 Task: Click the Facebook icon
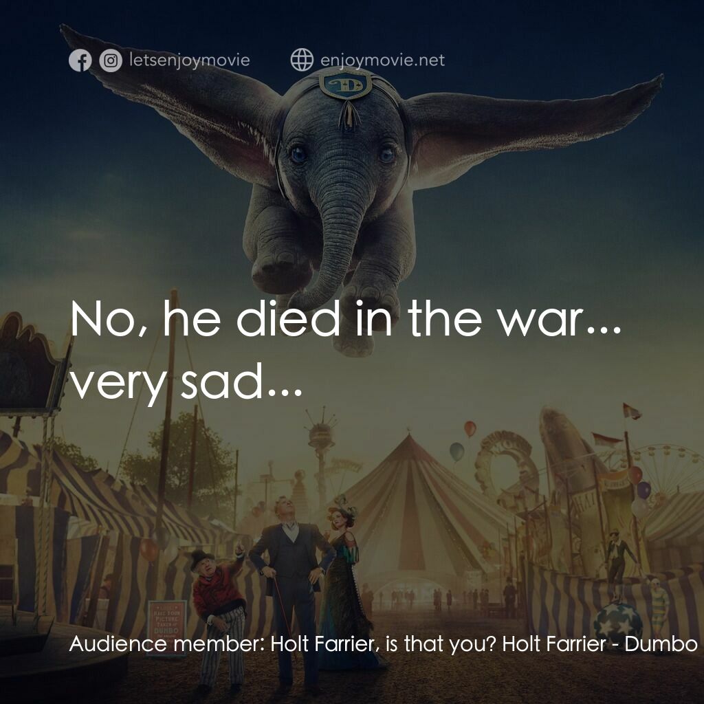[81, 60]
